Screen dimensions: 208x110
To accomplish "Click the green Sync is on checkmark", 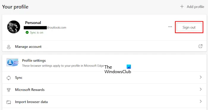I will click(27, 33).
